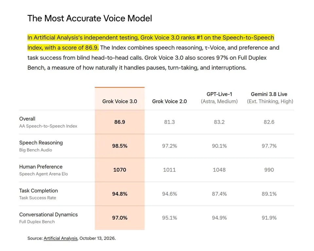Click the Task Completion row label
The height and width of the screenshot is (251, 314).
tap(39, 191)
